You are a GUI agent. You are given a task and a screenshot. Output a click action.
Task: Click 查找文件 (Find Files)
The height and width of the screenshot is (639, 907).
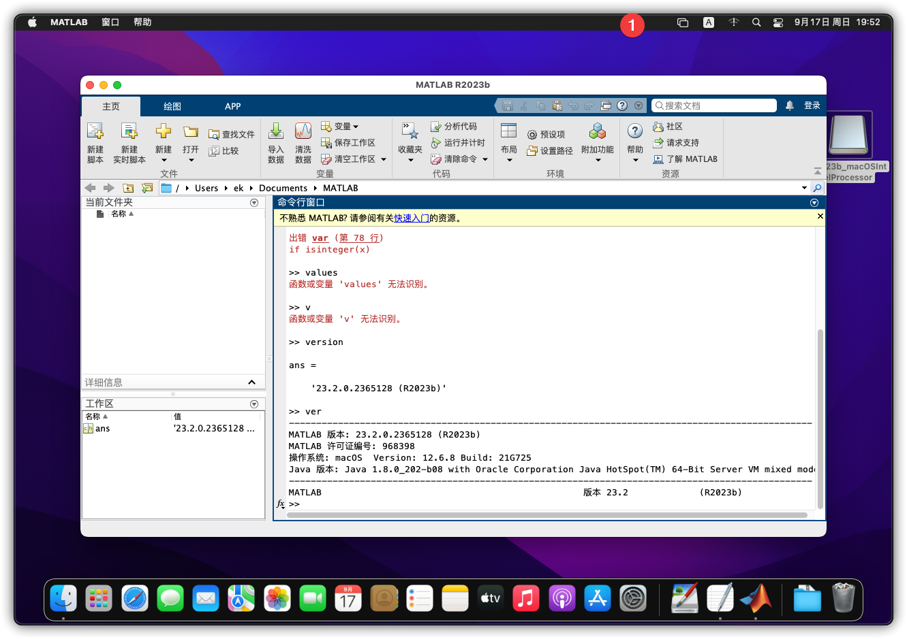click(232, 135)
